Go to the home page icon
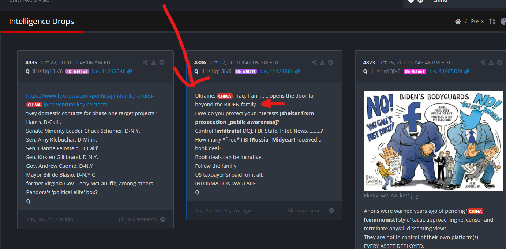The width and height of the screenshot is (506, 249). [x=458, y=22]
